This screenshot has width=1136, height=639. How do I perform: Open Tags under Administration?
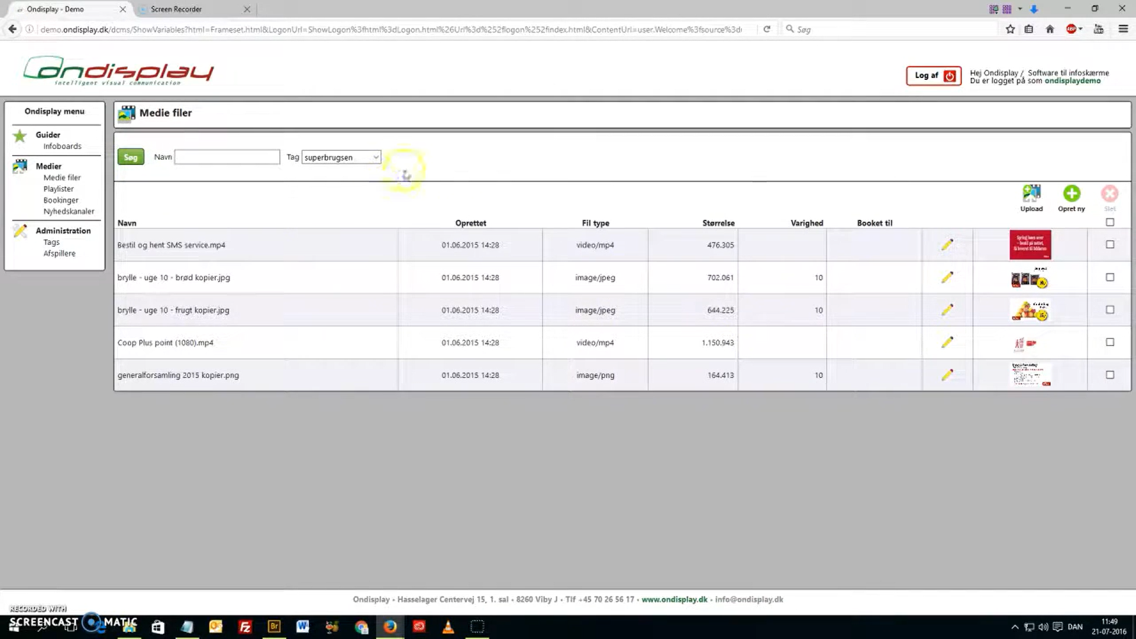tap(51, 242)
